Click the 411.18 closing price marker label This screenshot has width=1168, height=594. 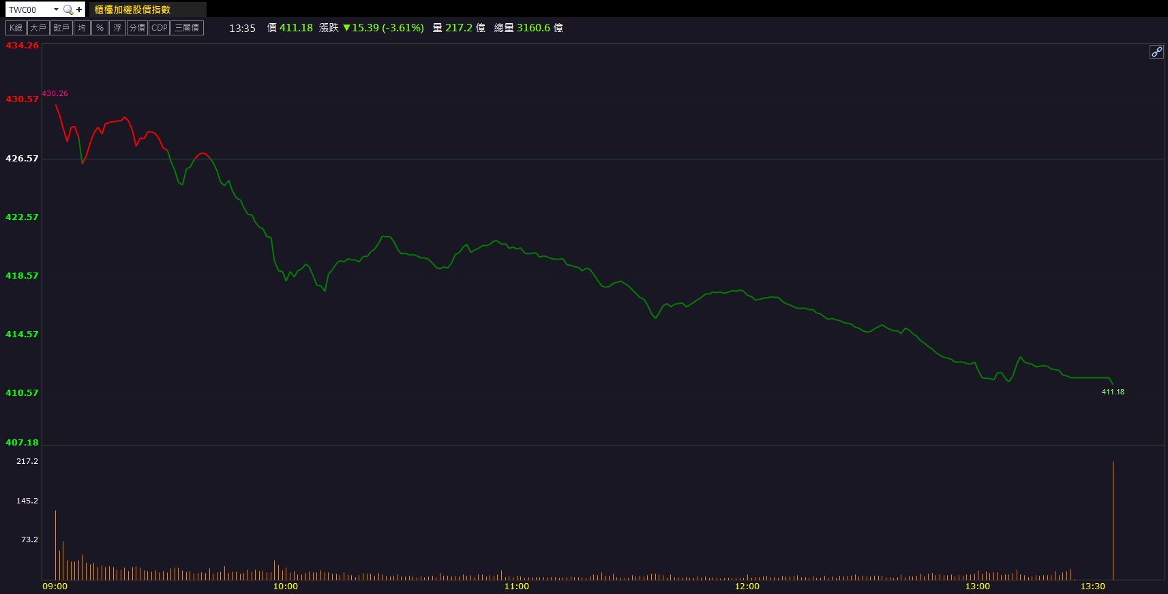coord(1113,392)
